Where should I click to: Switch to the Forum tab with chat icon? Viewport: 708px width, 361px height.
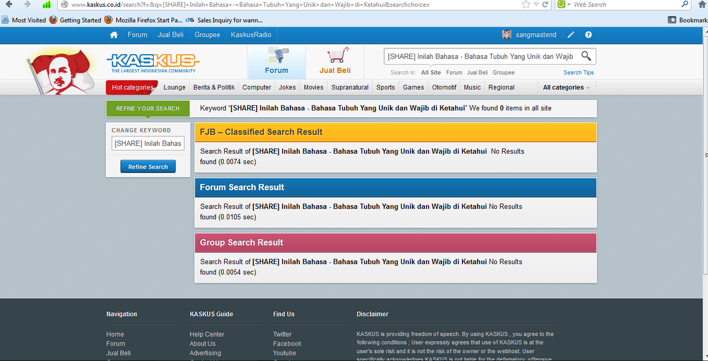277,61
